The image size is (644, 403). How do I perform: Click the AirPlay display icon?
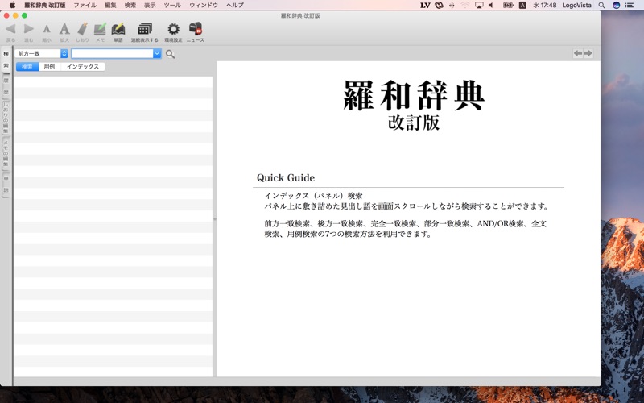[478, 5]
